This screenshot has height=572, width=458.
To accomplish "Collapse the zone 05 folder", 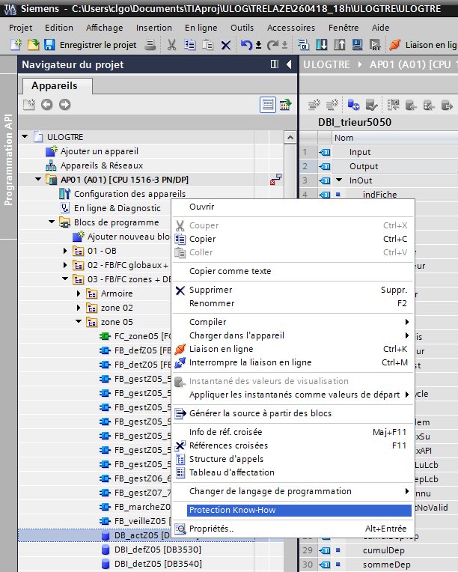I will pyautogui.click(x=79, y=322).
